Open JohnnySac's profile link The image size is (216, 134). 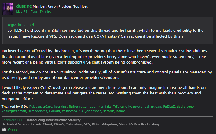pos(93,111)
